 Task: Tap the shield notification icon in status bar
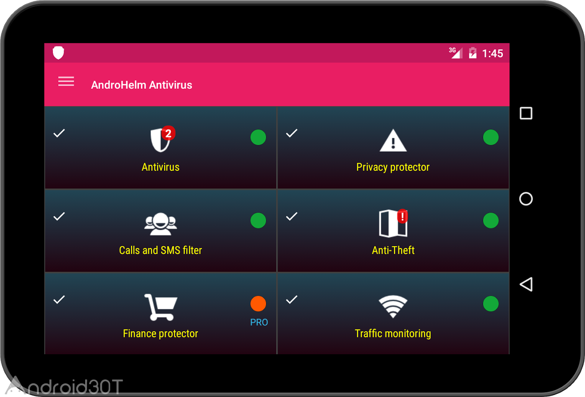coord(58,52)
